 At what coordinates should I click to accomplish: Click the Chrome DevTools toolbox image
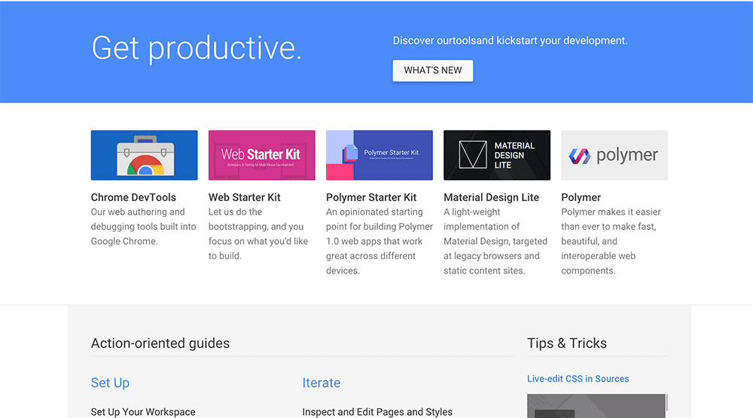pyautogui.click(x=144, y=155)
